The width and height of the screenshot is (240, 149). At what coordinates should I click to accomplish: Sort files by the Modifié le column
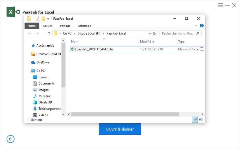(147, 41)
